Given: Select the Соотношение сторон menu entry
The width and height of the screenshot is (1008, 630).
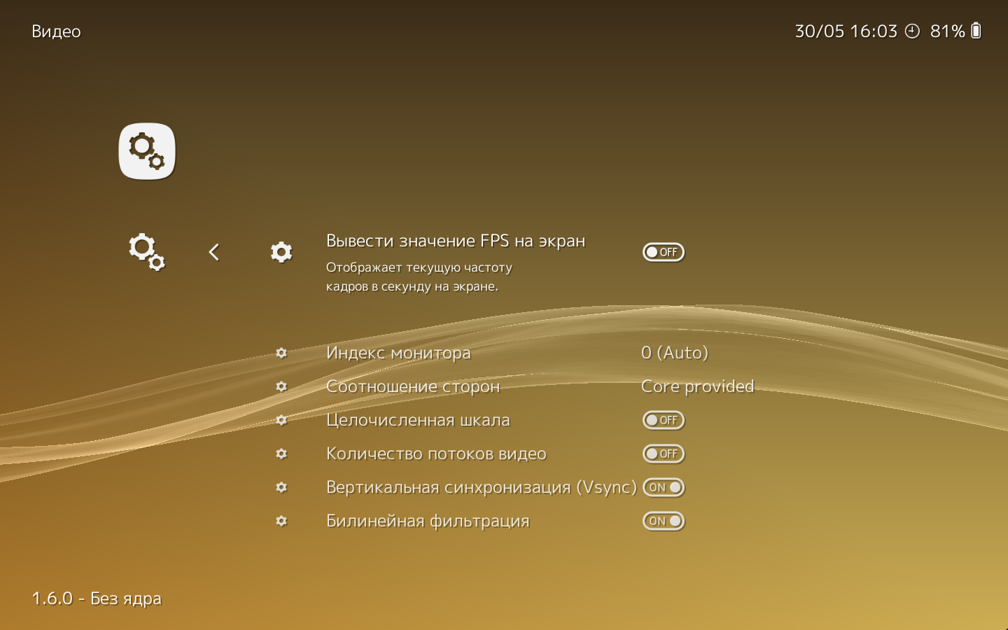Looking at the screenshot, I should point(413,386).
